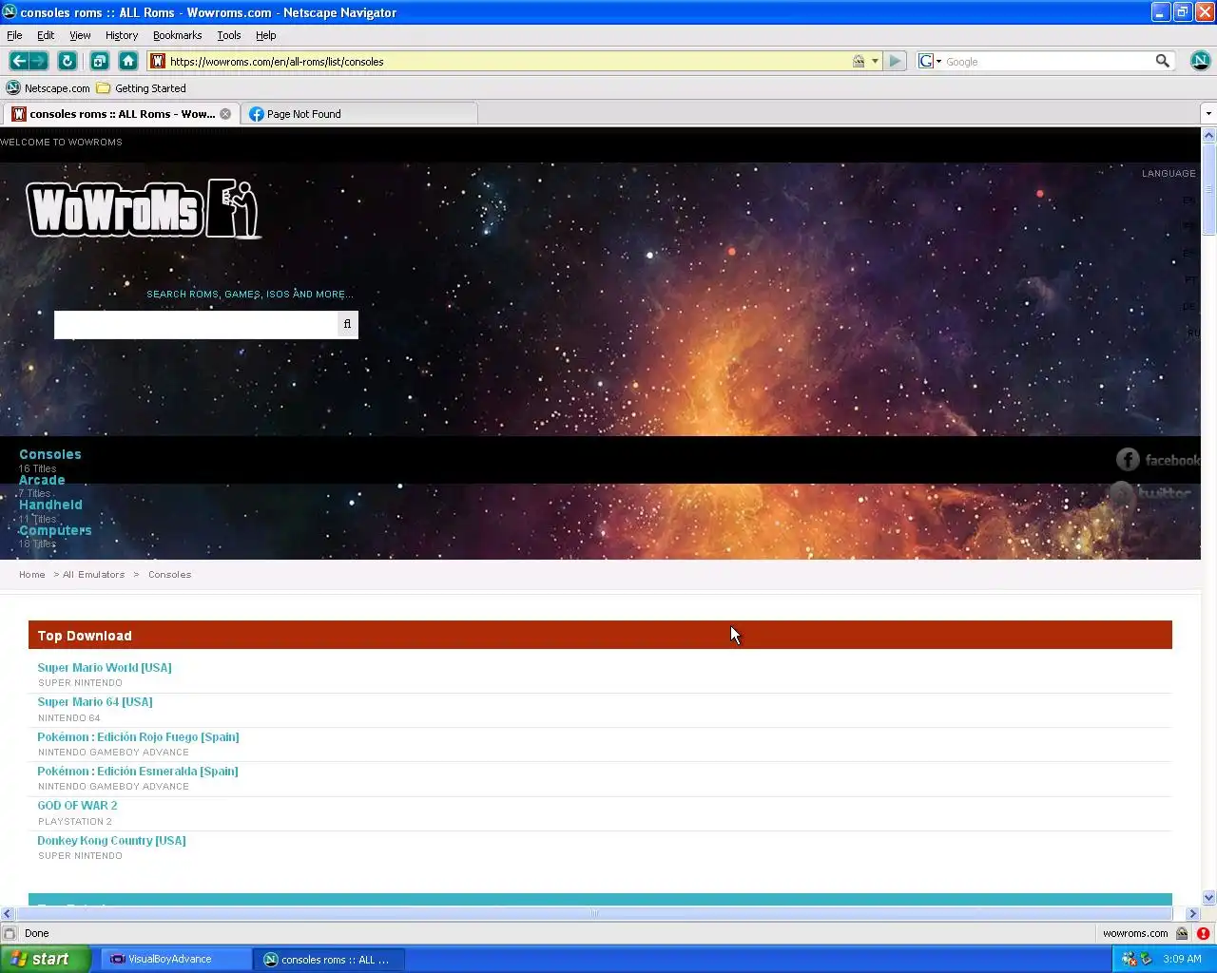Click the 3:09 AM system clock

(1182, 959)
